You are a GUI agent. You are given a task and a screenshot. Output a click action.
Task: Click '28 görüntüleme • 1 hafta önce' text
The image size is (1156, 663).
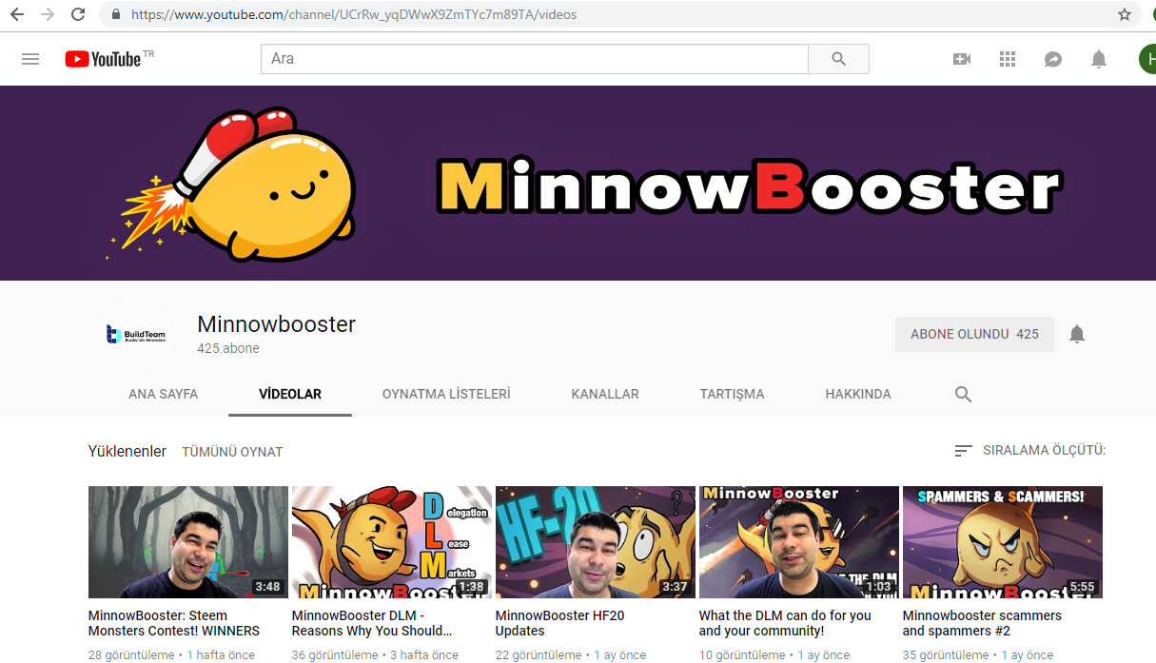click(x=172, y=654)
